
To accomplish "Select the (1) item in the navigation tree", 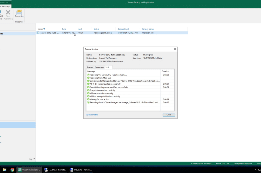I will click(18, 34).
